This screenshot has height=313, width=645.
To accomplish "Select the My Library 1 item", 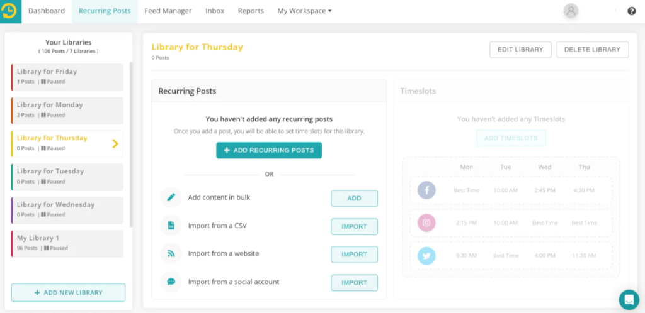I will pos(67,244).
